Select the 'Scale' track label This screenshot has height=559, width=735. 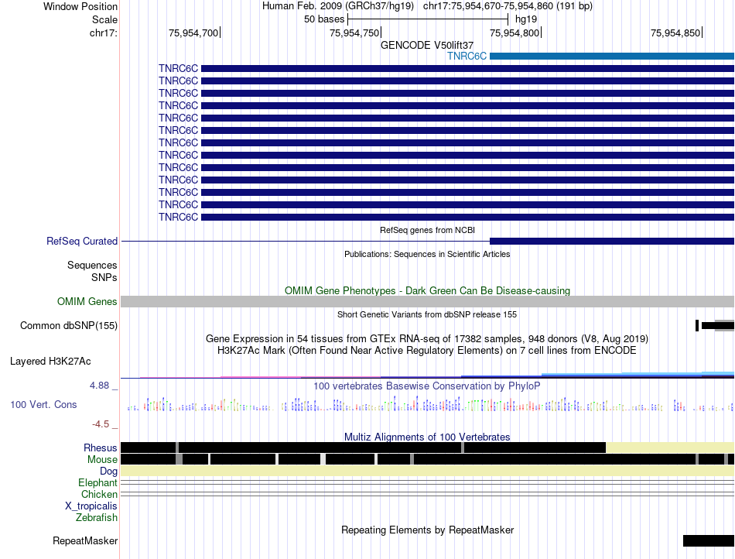pos(104,19)
